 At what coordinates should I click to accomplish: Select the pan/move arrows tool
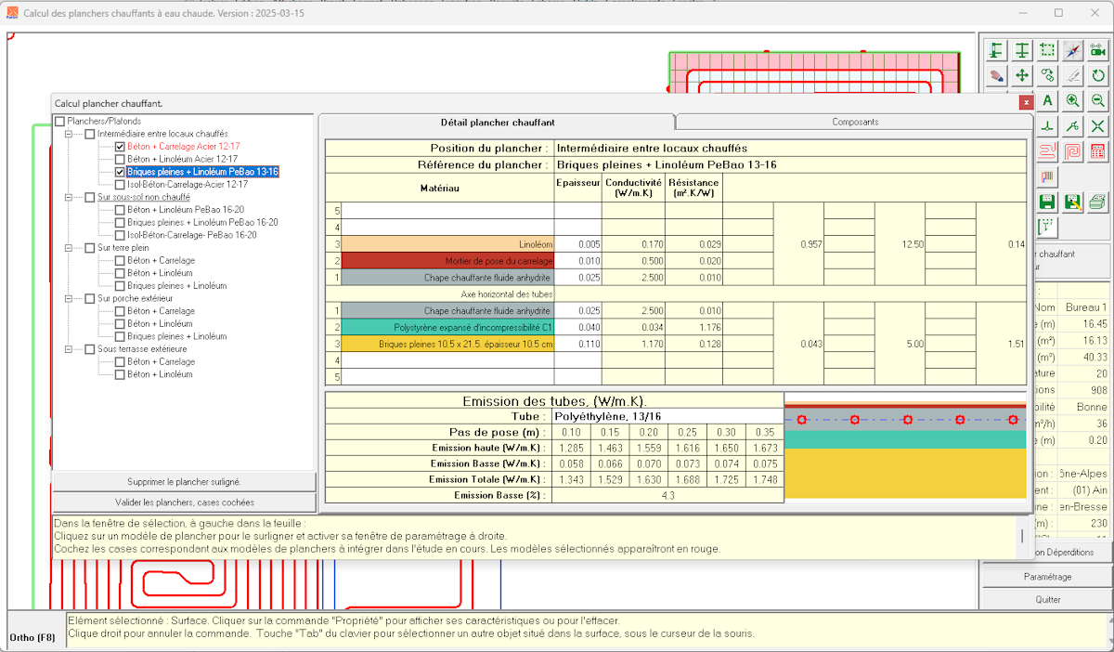[1021, 75]
